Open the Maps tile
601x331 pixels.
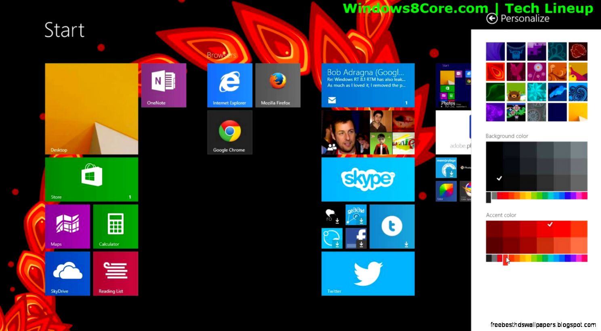click(67, 226)
